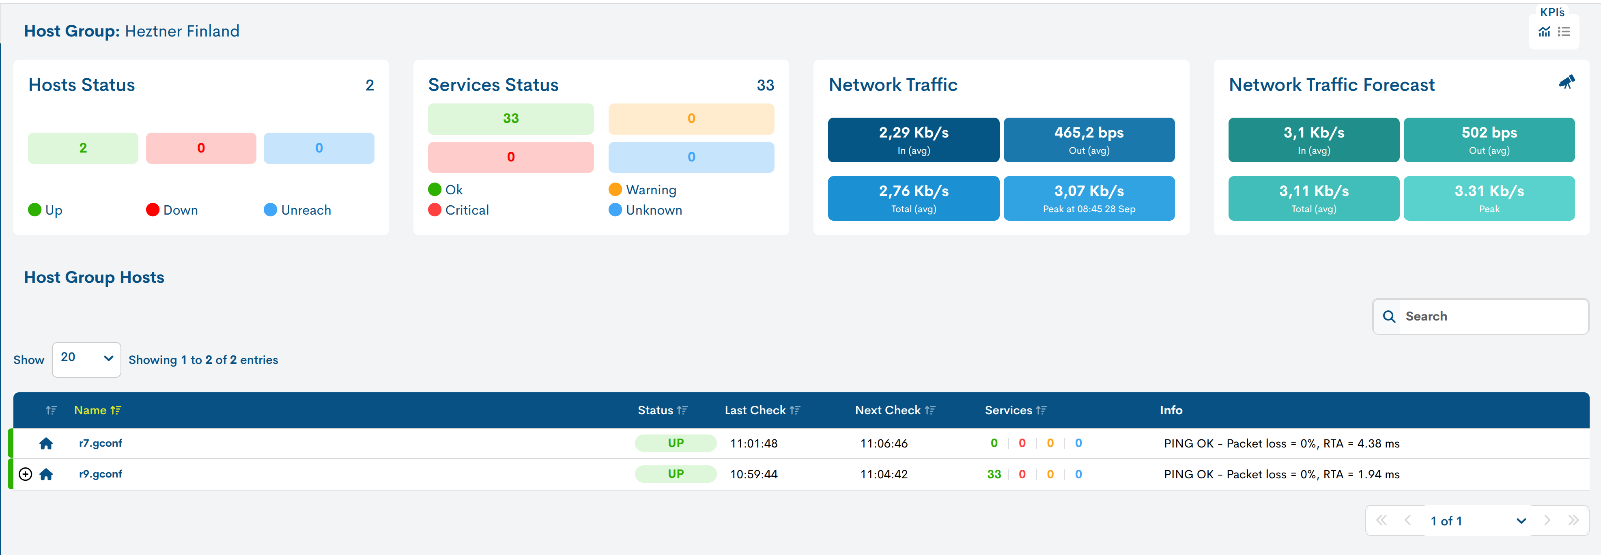Click the green Up hosts count box
The height and width of the screenshot is (555, 1601).
click(83, 148)
